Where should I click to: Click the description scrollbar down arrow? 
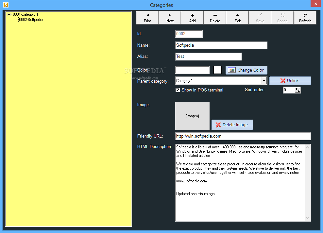coord(308,218)
